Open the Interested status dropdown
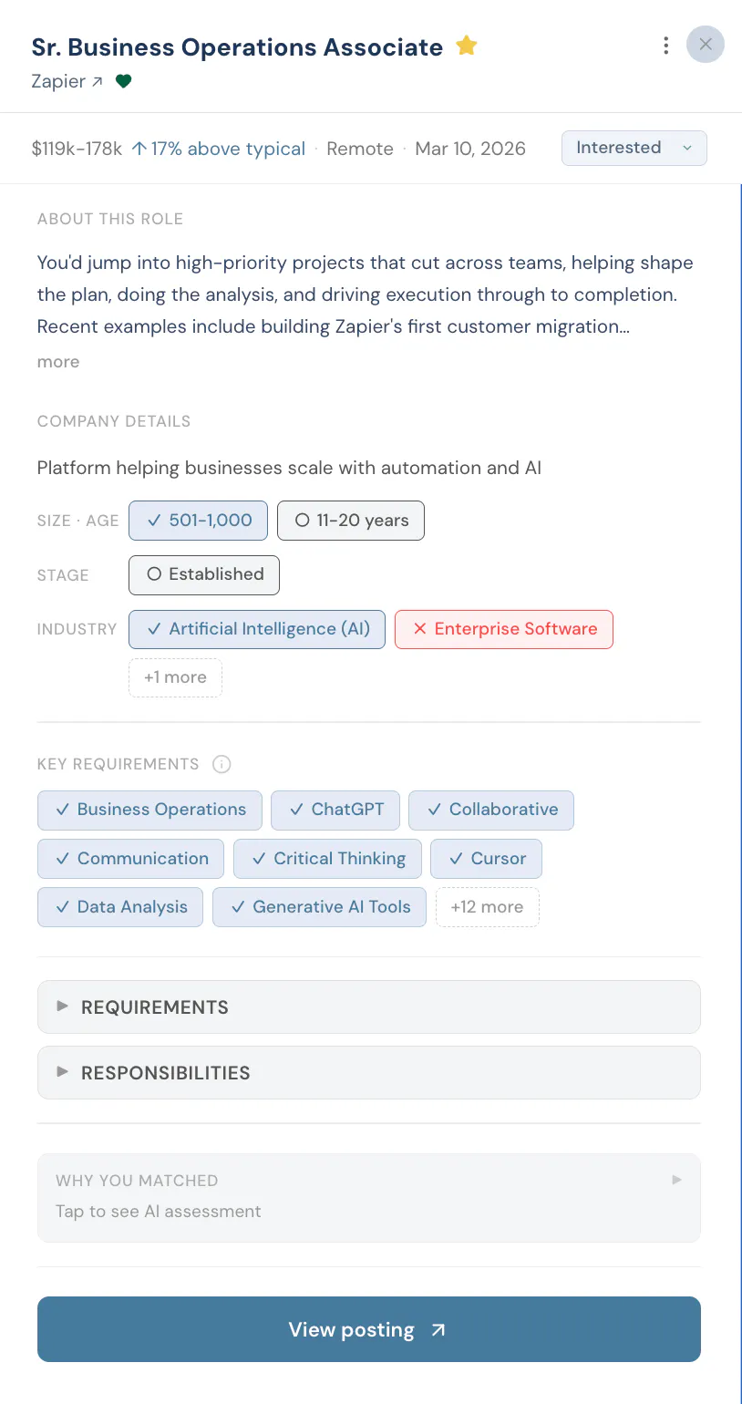Image resolution: width=742 pixels, height=1404 pixels. (x=634, y=149)
